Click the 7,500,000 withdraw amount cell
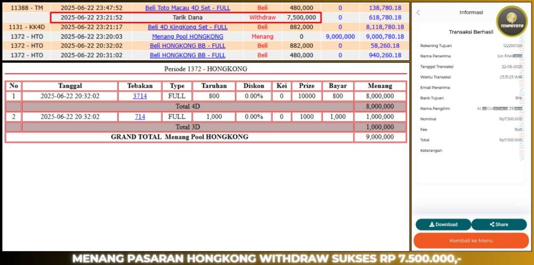The width and height of the screenshot is (534, 265). click(302, 18)
